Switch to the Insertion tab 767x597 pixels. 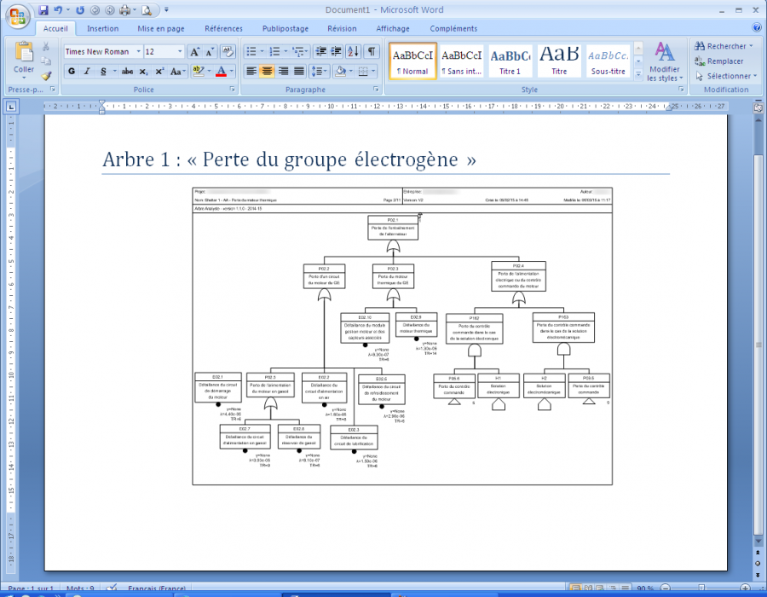pos(102,28)
